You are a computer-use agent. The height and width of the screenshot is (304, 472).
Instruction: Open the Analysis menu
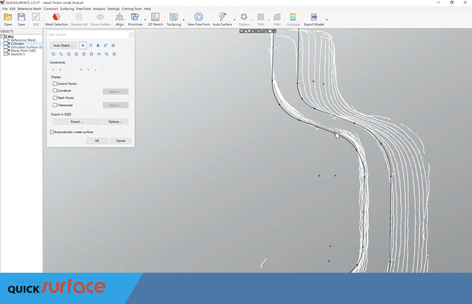tap(99, 9)
